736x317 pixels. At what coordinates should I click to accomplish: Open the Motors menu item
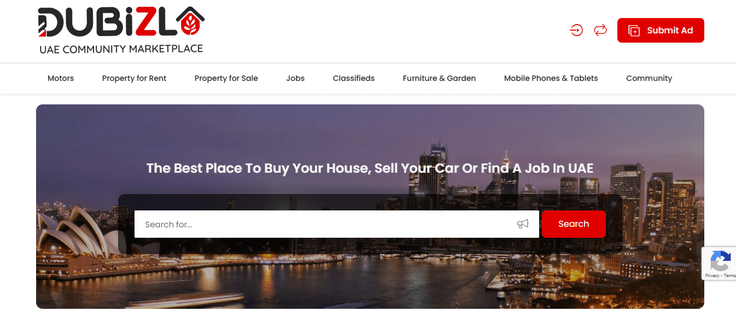click(x=61, y=78)
